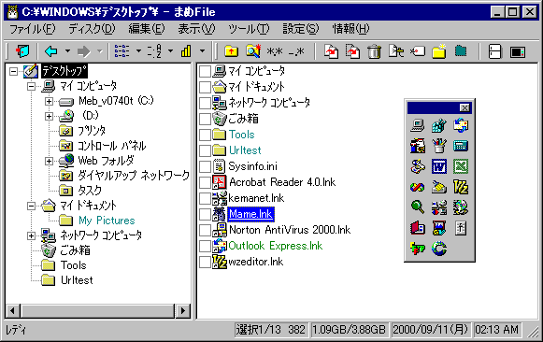Check the box beside マイ ドキュメント in file list
This screenshot has width=543, height=342.
pyautogui.click(x=206, y=87)
